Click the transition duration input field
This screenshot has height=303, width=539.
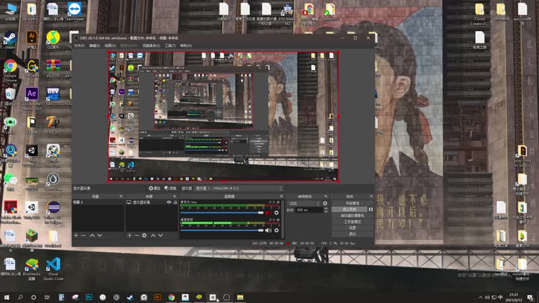pos(309,210)
